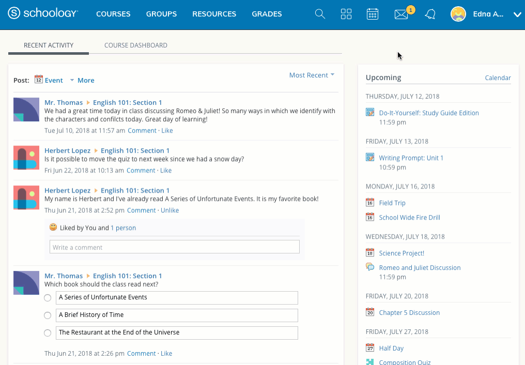Click the Write a comment field
Image resolution: width=525 pixels, height=365 pixels.
coord(174,247)
